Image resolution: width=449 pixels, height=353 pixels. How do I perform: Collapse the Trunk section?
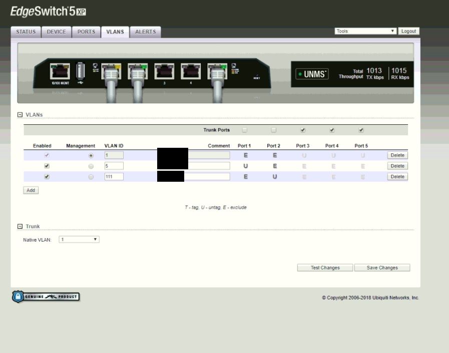pos(20,227)
